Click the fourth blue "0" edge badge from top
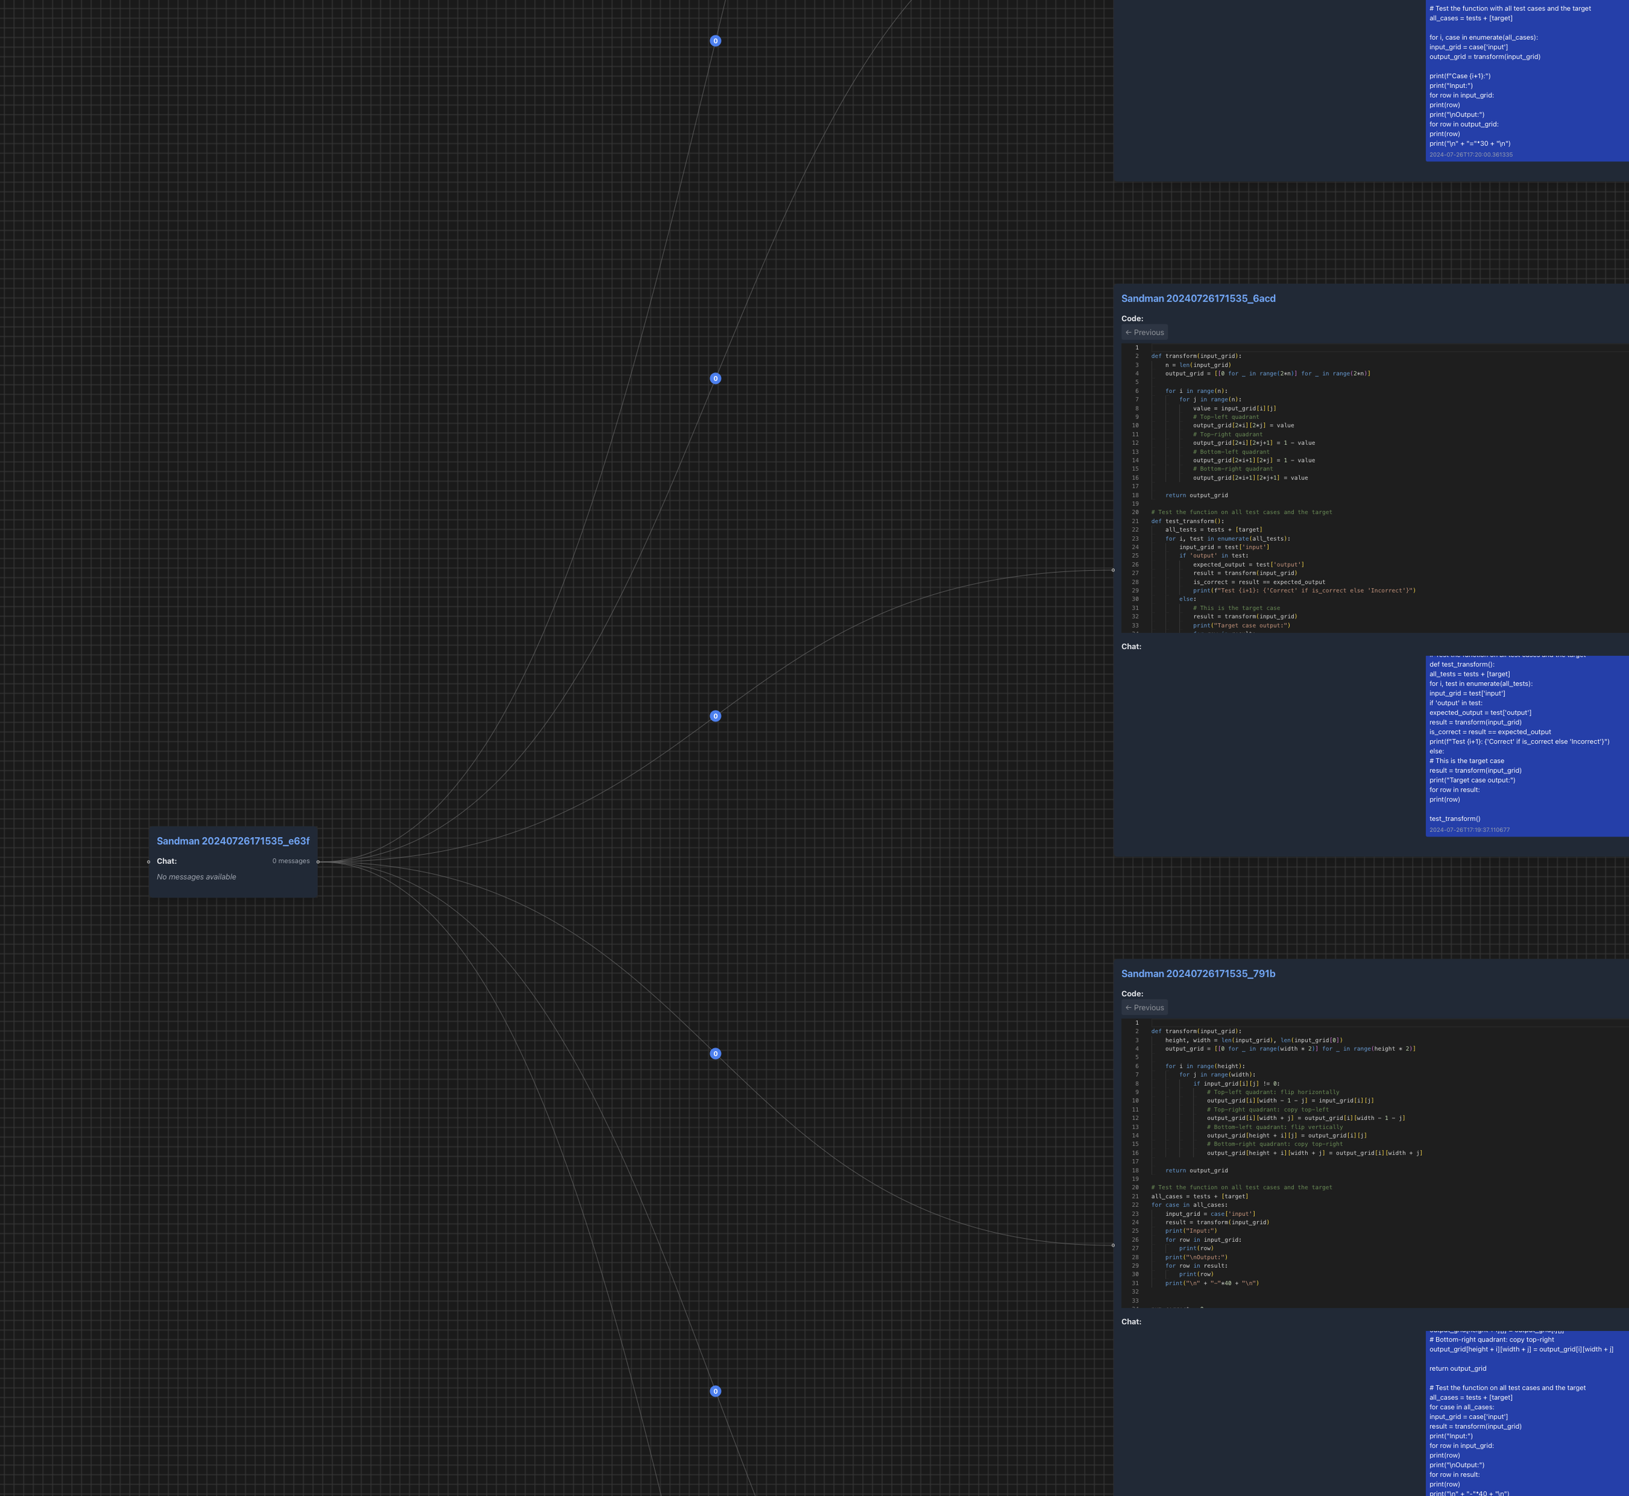Screen dimensions: 1629x1496 (715, 1053)
